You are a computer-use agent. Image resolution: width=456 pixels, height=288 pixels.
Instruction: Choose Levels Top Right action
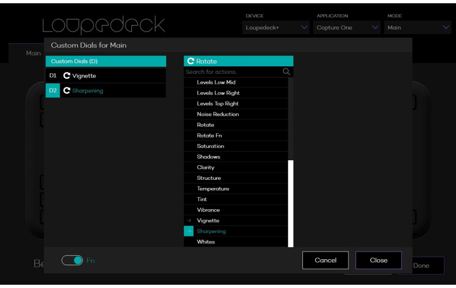coord(236,104)
